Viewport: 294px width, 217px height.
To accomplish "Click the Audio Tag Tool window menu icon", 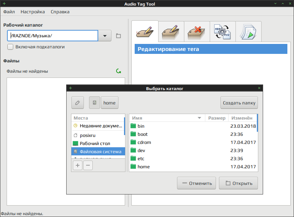I will tap(4, 3).
